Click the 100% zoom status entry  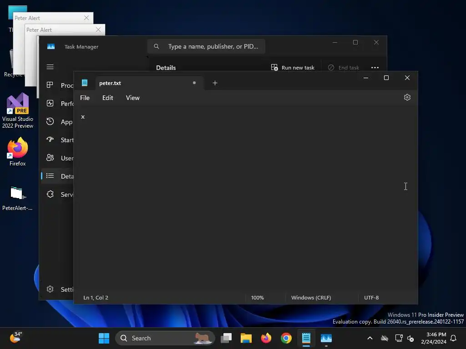pyautogui.click(x=258, y=297)
